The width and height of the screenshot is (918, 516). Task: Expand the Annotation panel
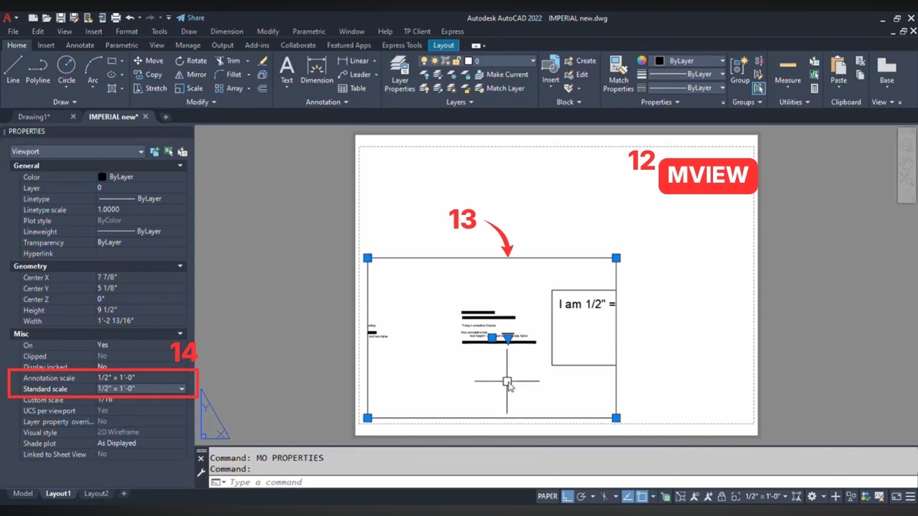coord(327,102)
